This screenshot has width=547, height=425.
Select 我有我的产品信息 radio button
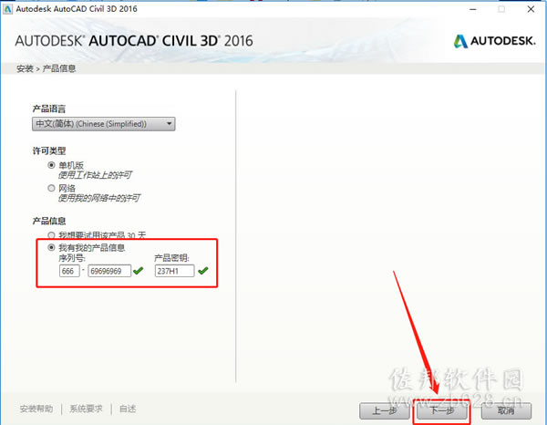[51, 247]
